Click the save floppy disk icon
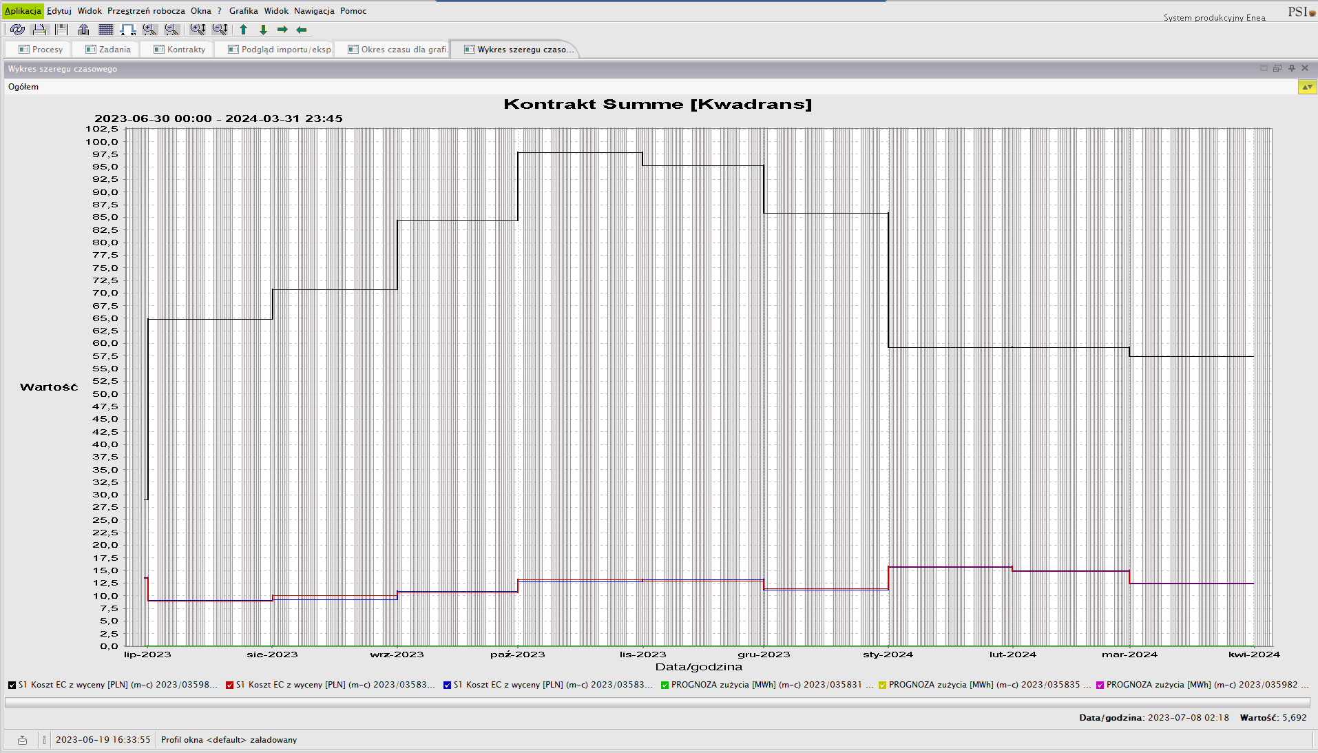 (62, 30)
